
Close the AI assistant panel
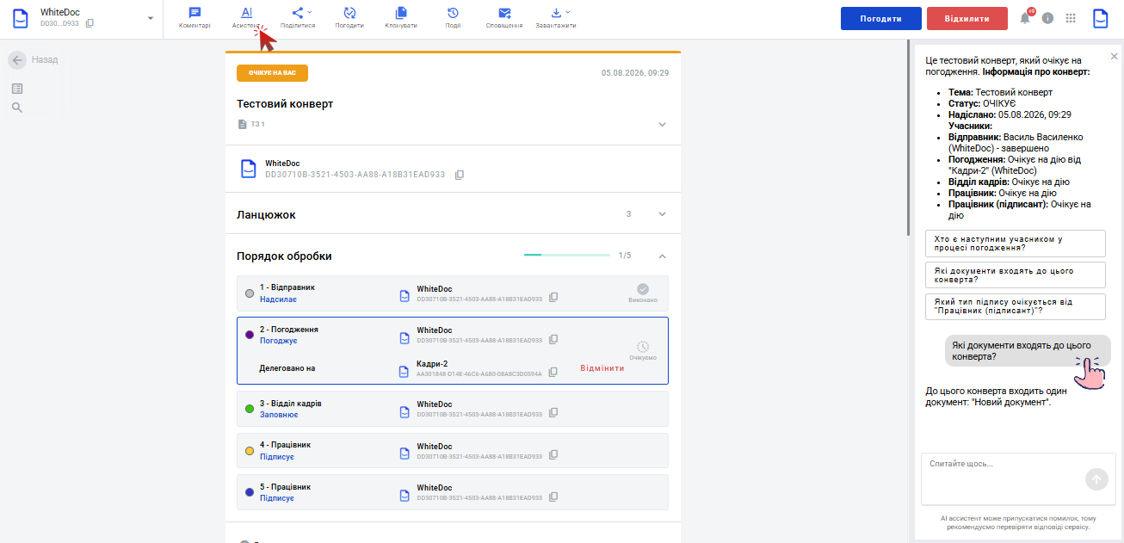click(1114, 56)
